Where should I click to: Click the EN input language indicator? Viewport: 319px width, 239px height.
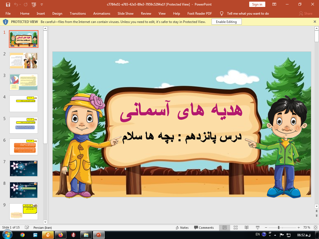click(x=258, y=234)
